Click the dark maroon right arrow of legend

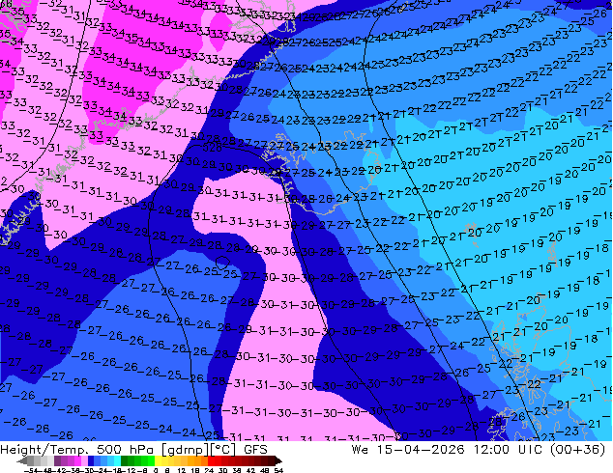[277, 461]
